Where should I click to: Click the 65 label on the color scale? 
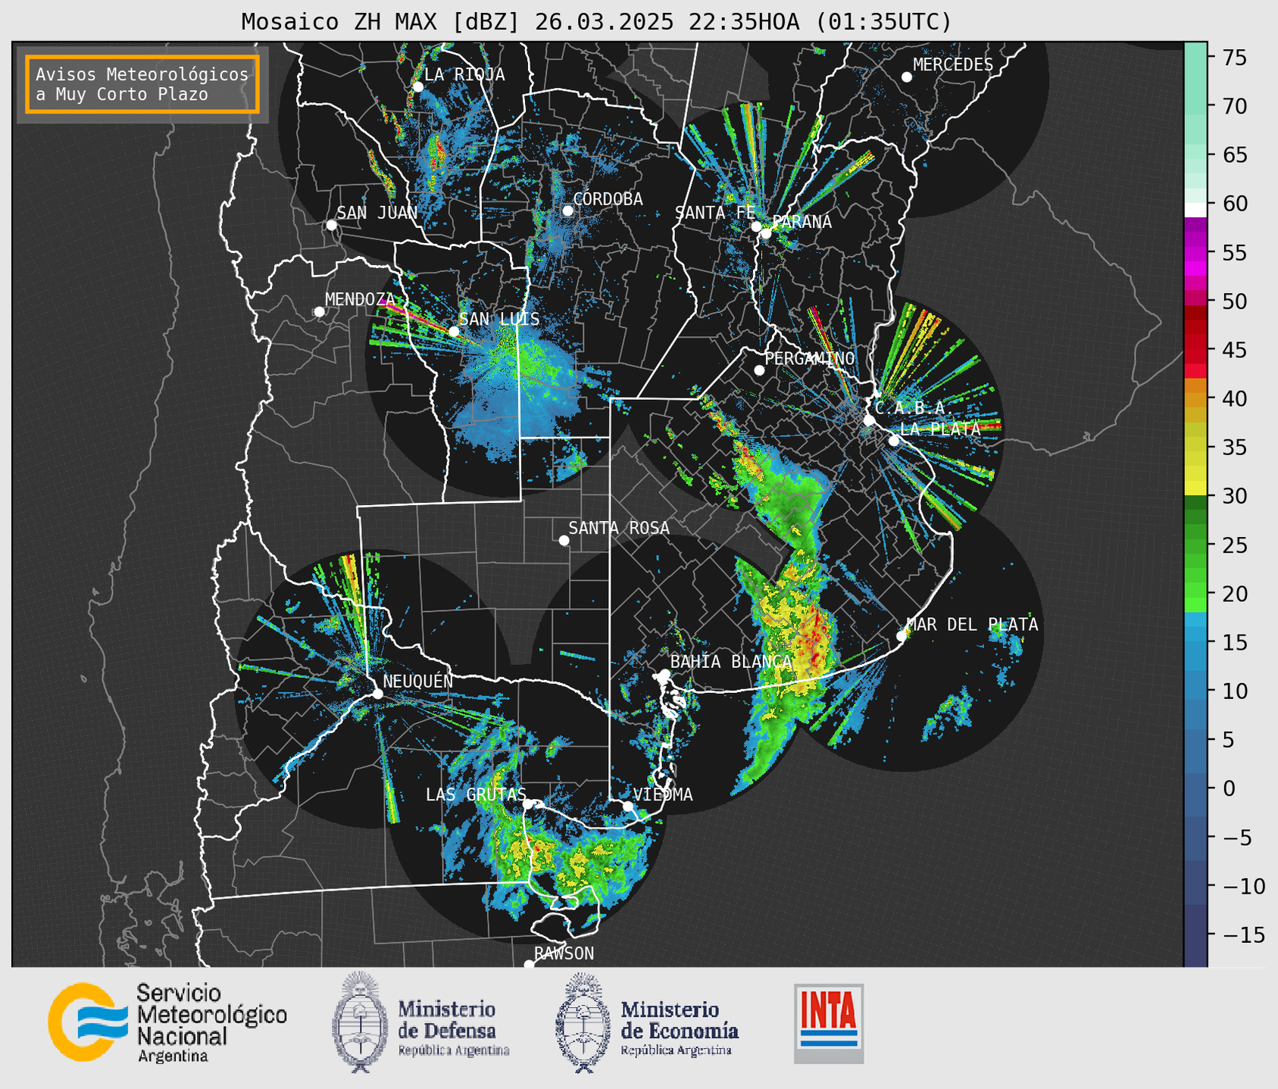point(1235,155)
